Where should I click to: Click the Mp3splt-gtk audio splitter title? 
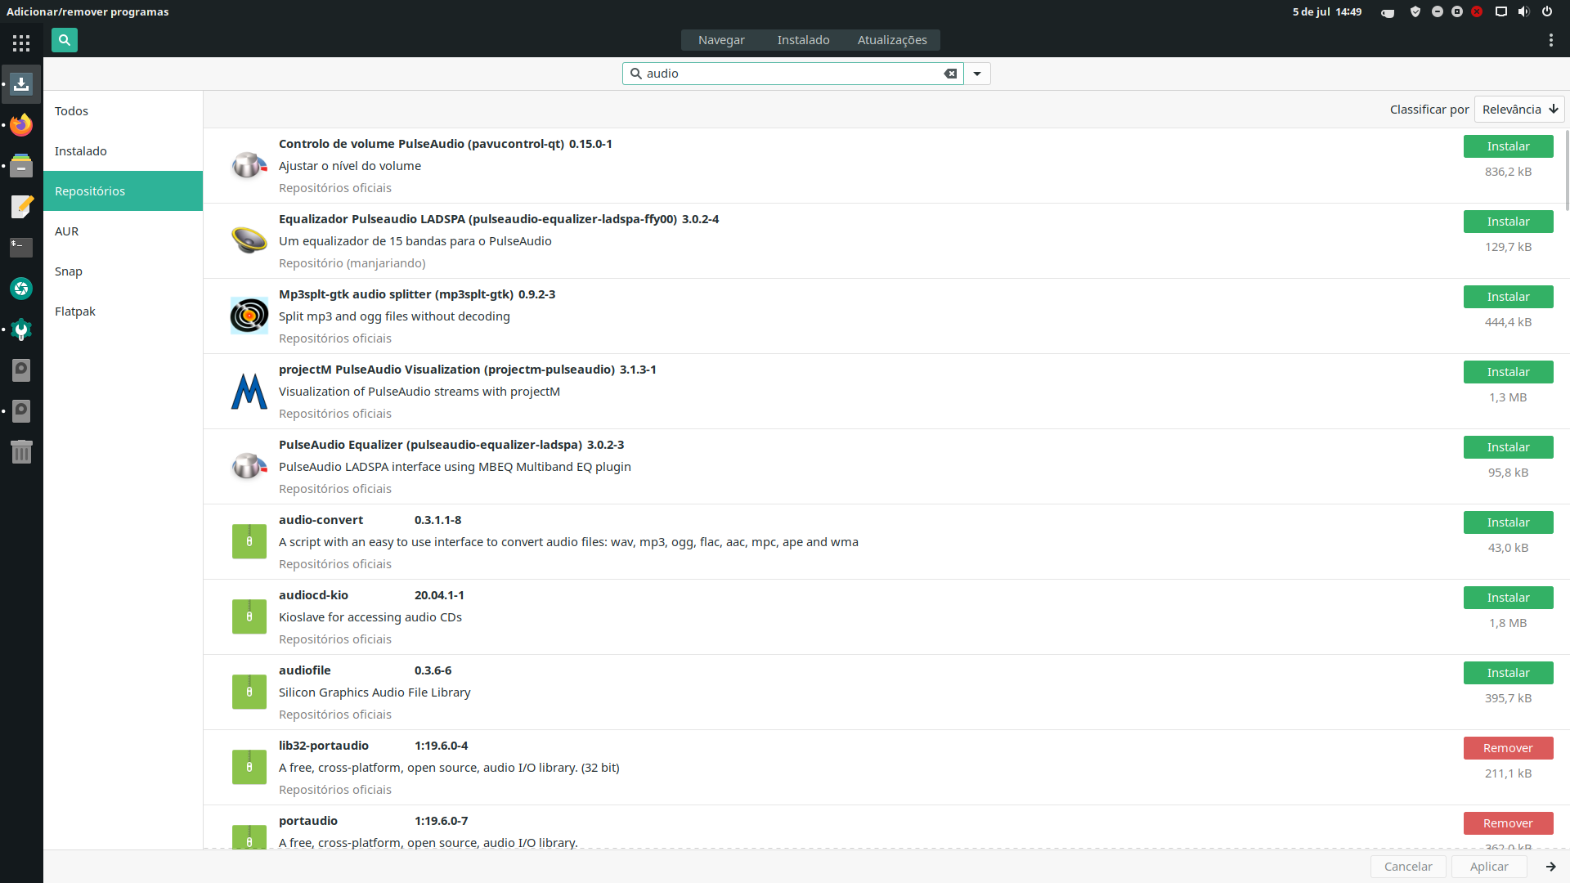click(x=417, y=294)
